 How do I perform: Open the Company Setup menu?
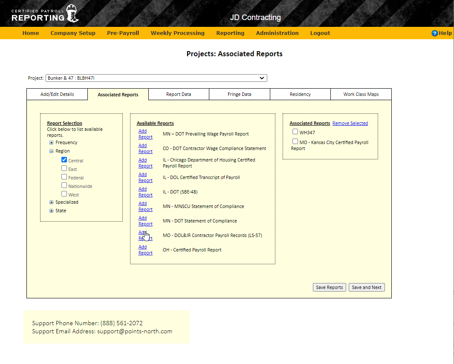[73, 33]
